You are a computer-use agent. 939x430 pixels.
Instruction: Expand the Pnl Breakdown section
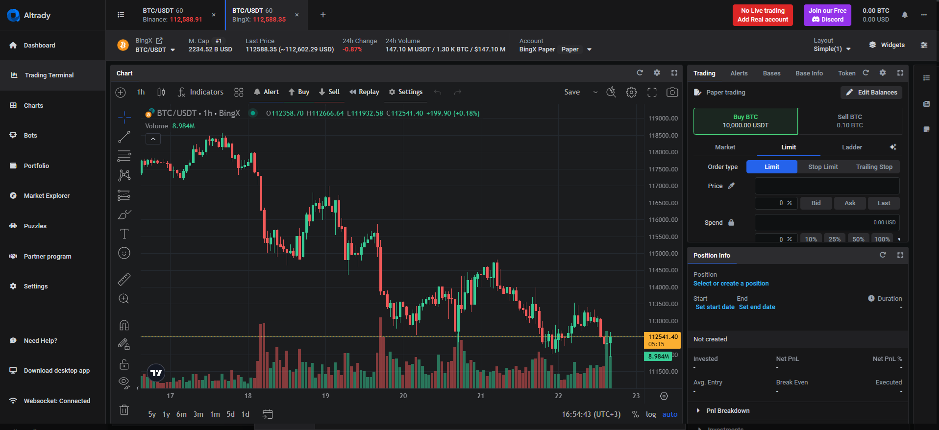[x=722, y=410]
